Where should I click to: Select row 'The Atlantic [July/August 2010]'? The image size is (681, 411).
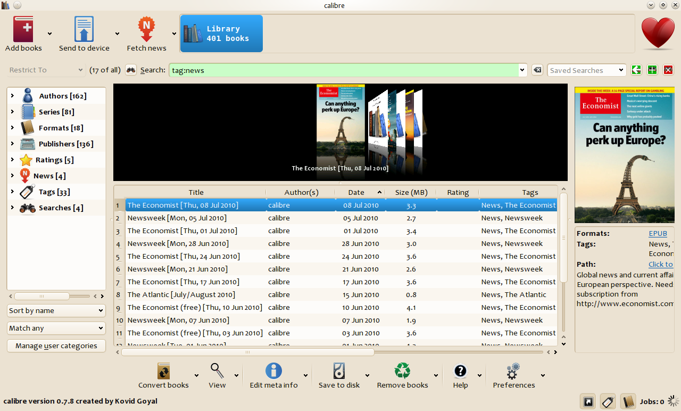(341, 294)
